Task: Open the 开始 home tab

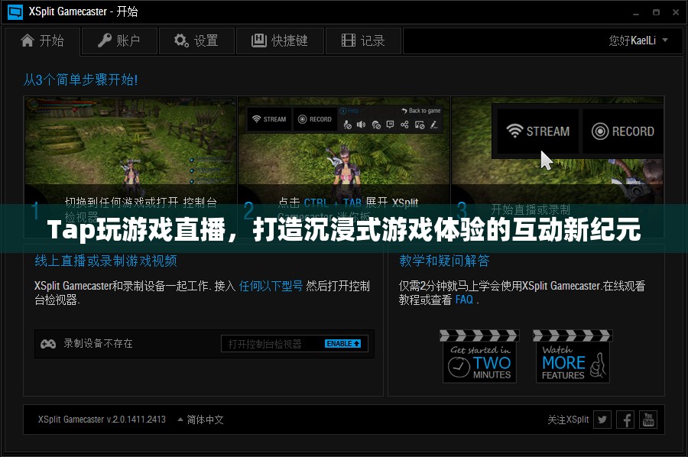Action: [x=42, y=41]
